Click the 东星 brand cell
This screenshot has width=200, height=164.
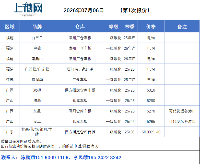(37, 111)
